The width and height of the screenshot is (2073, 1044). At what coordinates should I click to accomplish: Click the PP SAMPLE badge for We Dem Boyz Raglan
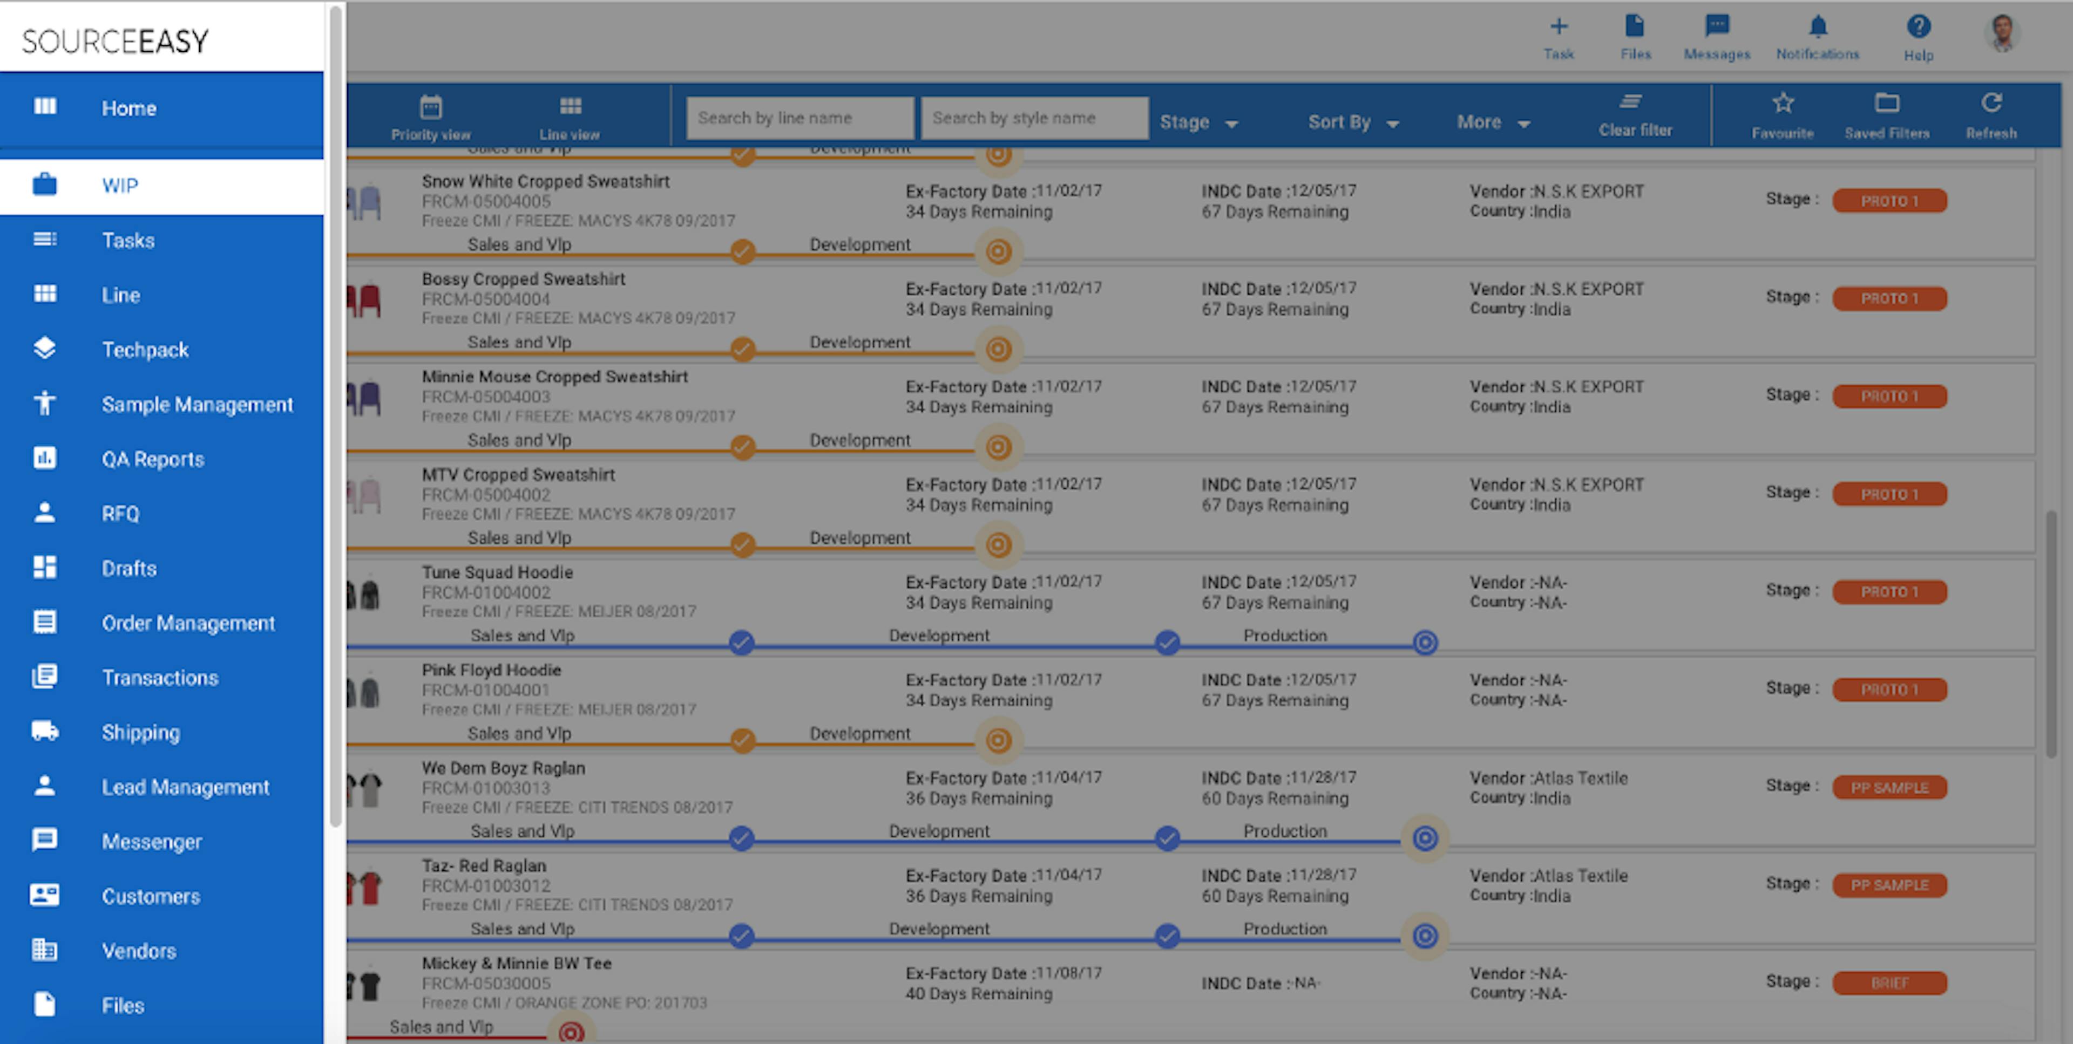(x=1889, y=787)
